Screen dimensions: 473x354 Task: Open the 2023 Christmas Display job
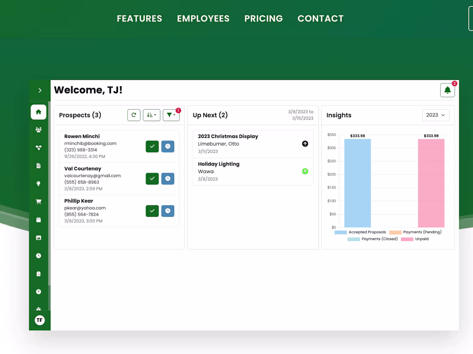click(253, 144)
